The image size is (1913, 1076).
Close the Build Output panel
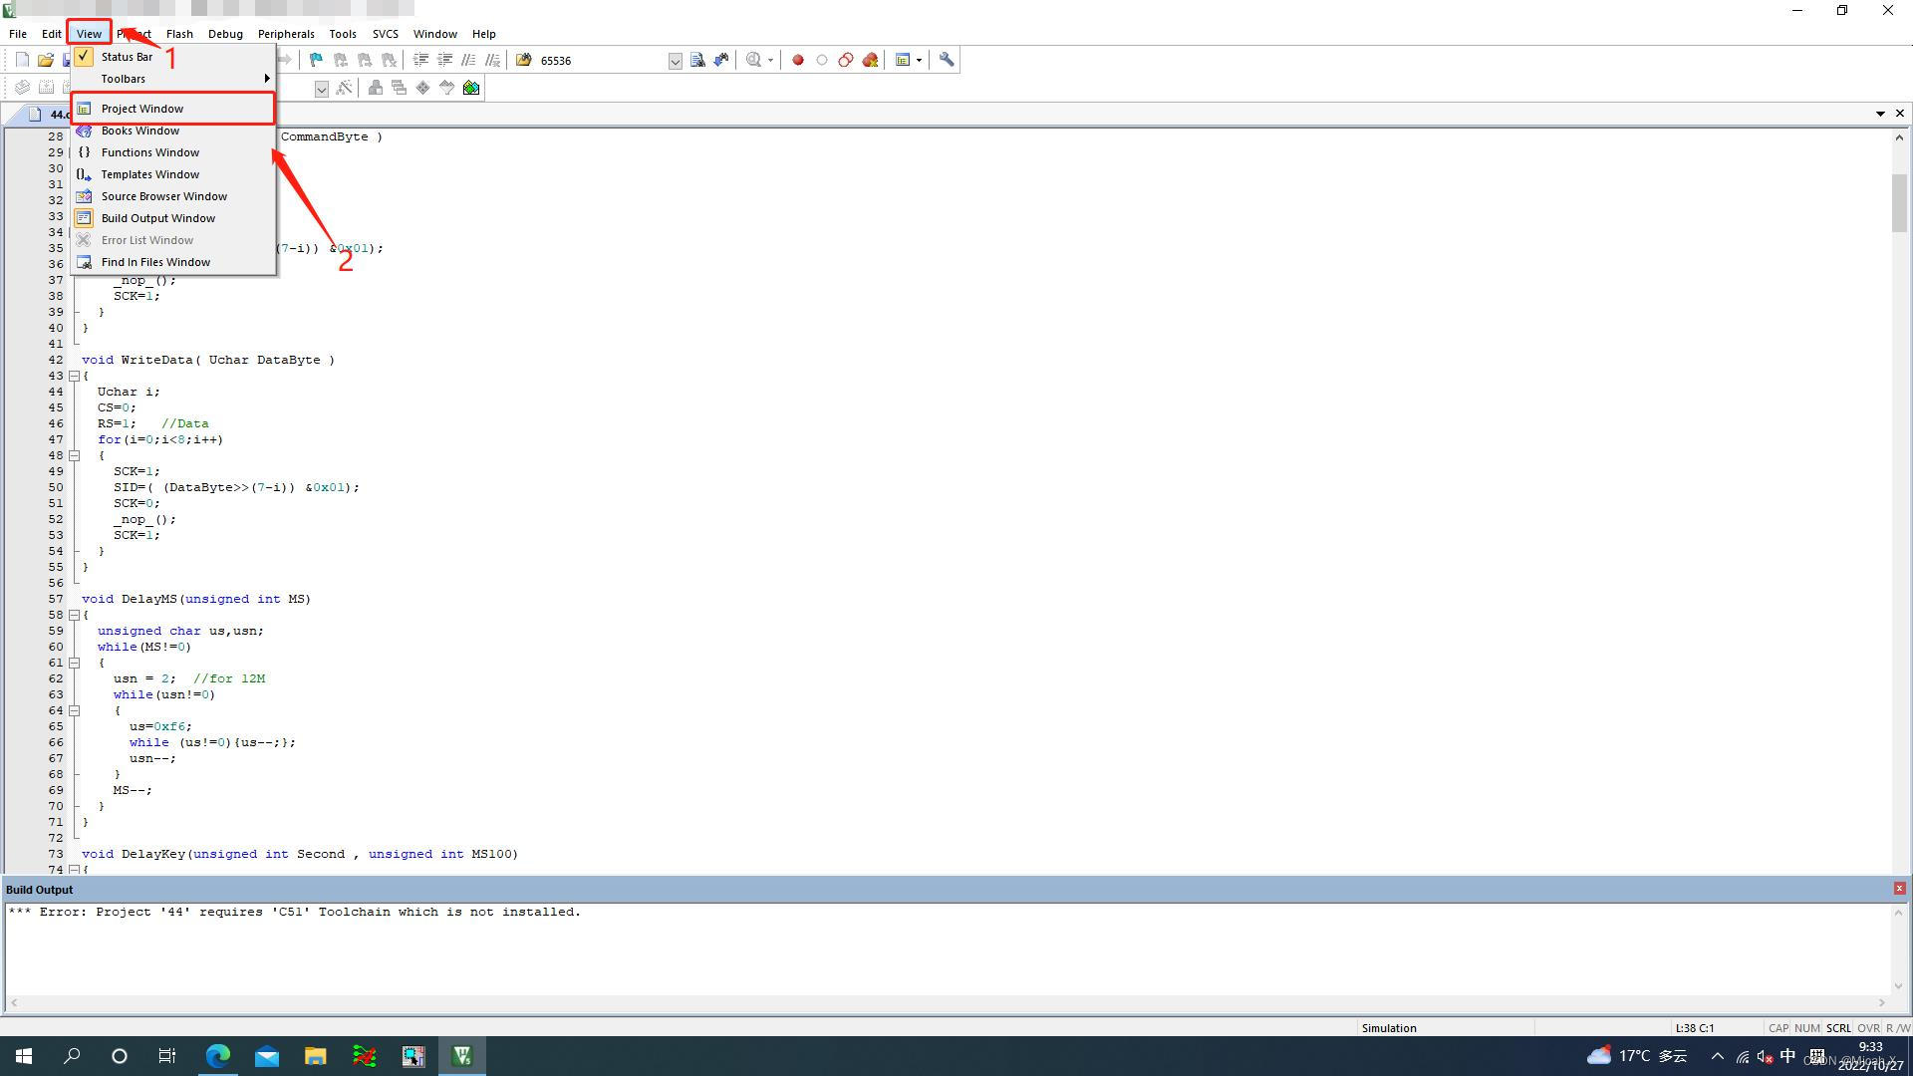(x=1899, y=889)
